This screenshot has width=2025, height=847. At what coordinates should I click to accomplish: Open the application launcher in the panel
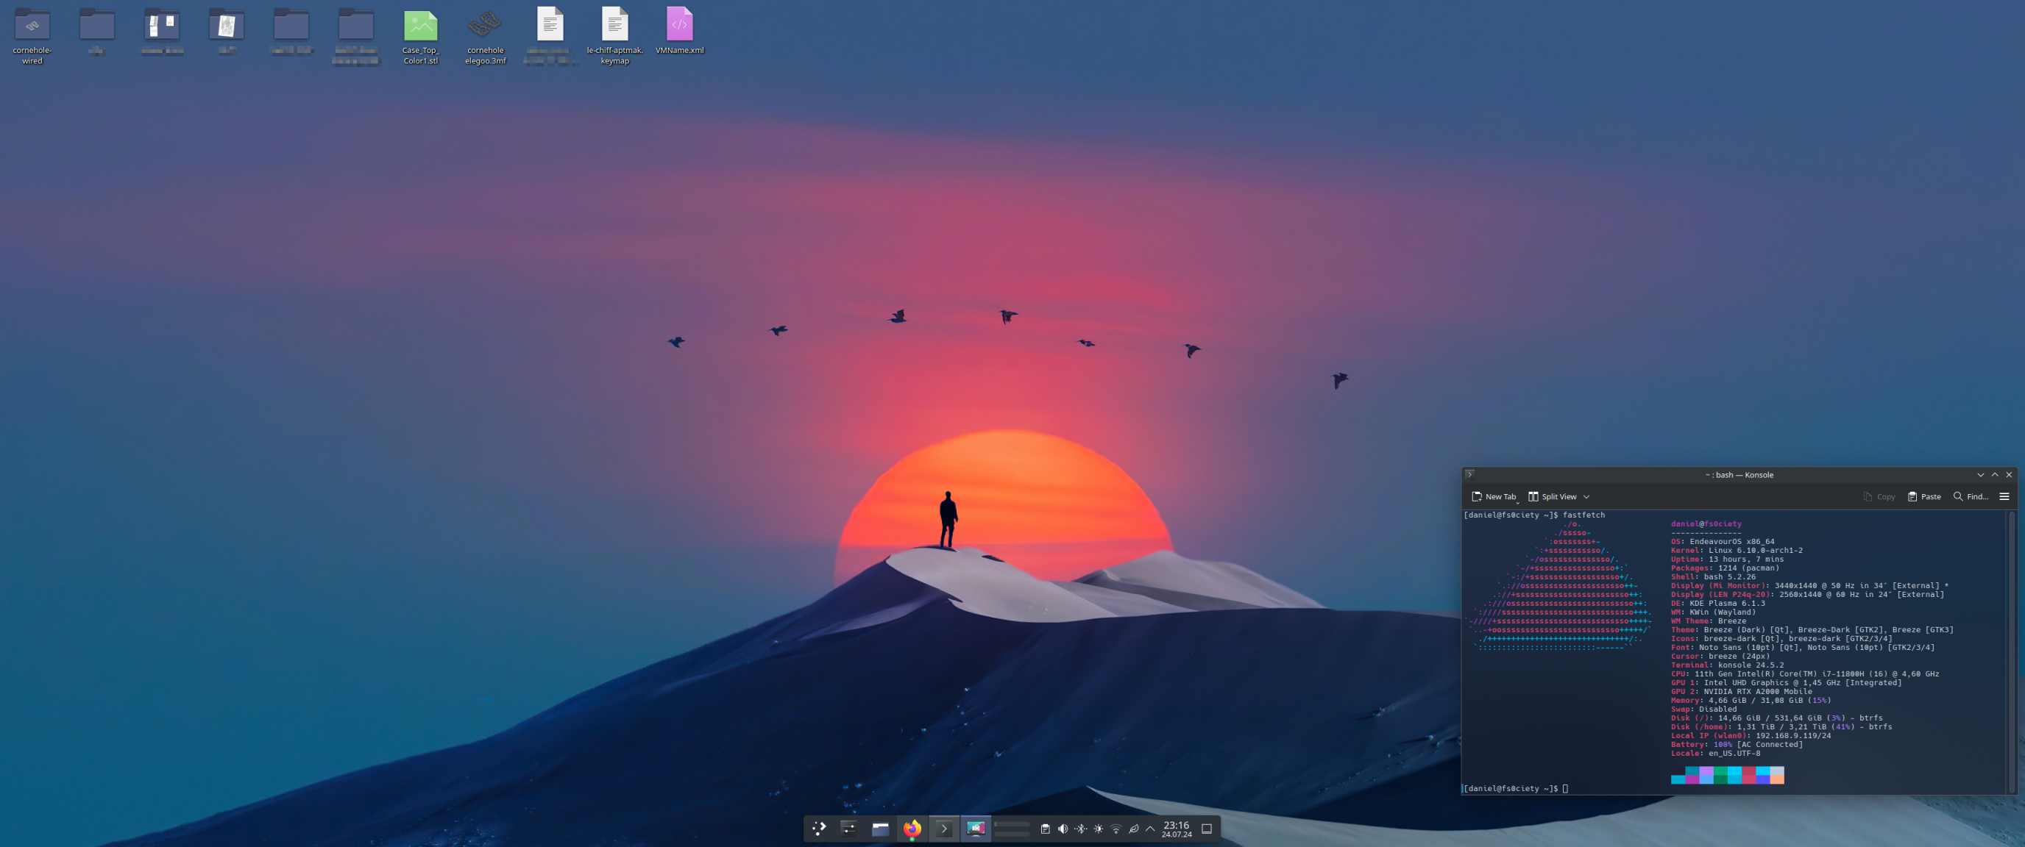click(x=818, y=828)
